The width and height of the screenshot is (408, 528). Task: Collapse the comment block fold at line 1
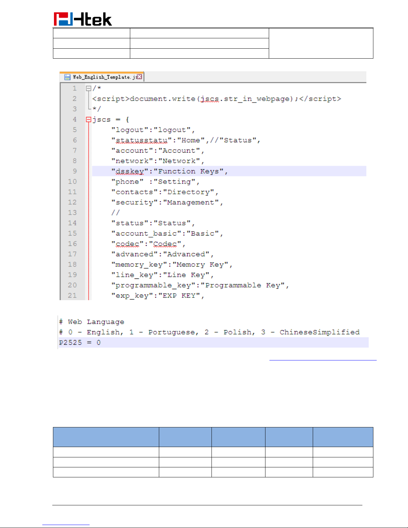tap(88, 88)
